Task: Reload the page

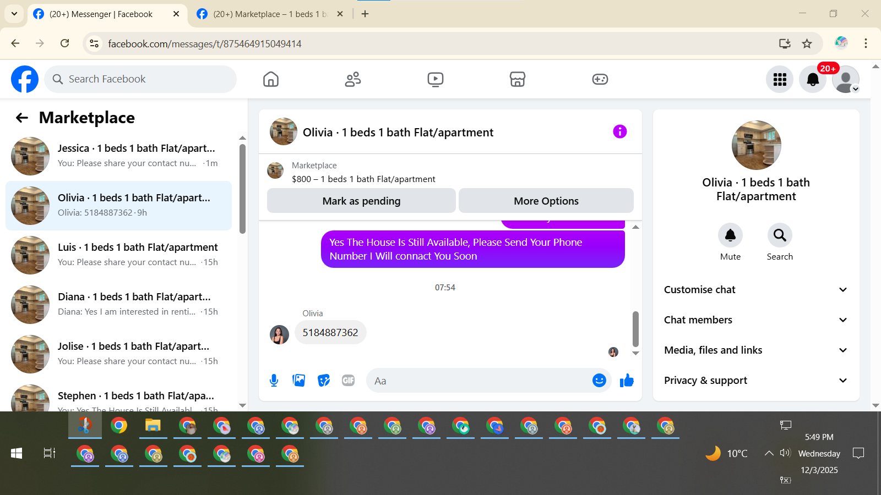Action: [x=65, y=43]
